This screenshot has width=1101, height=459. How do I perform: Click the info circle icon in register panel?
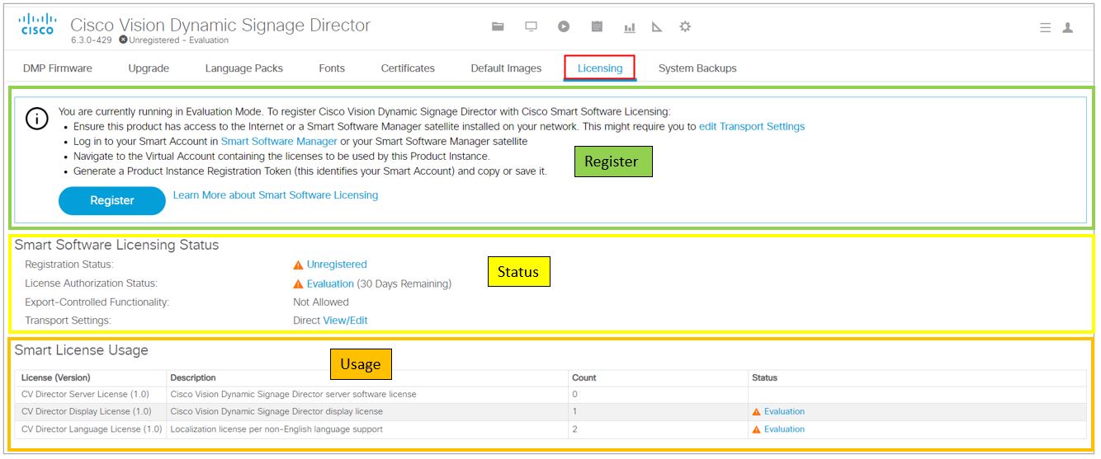coord(37,119)
